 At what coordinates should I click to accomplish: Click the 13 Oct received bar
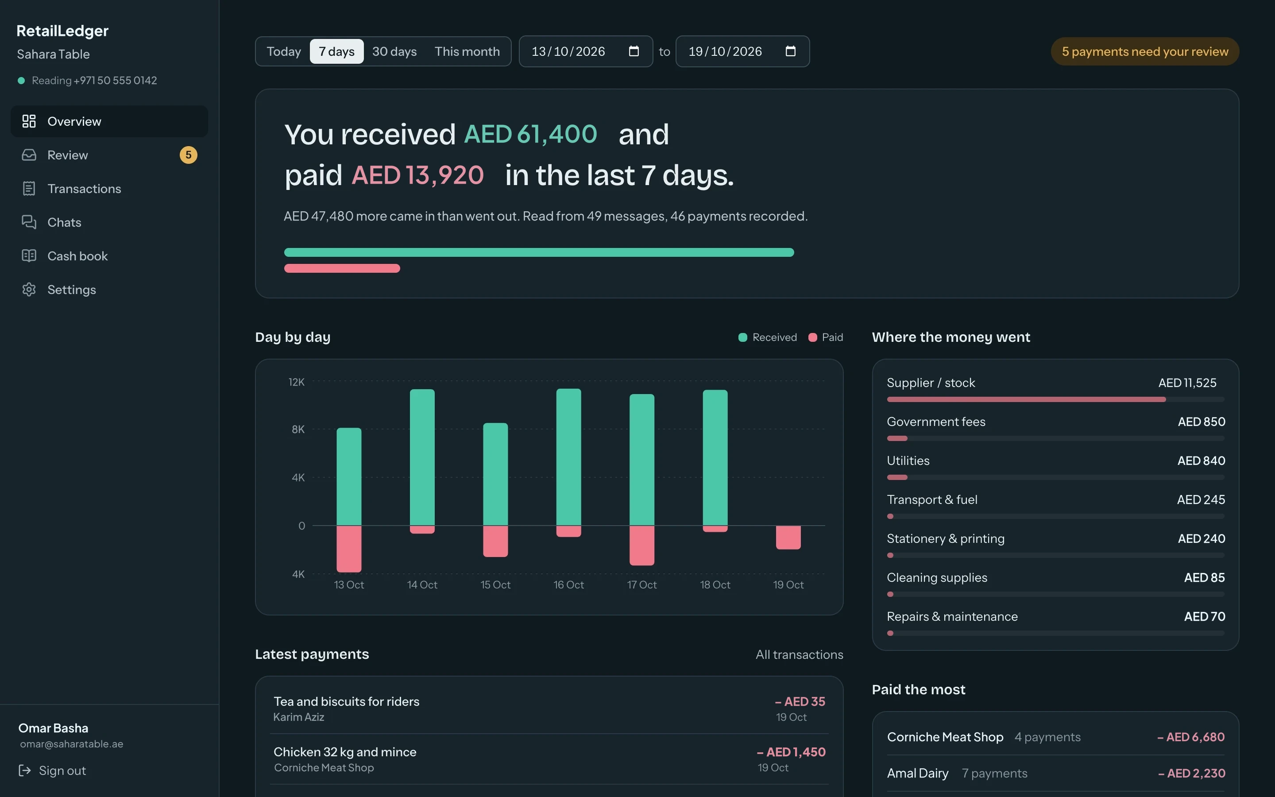coord(349,476)
